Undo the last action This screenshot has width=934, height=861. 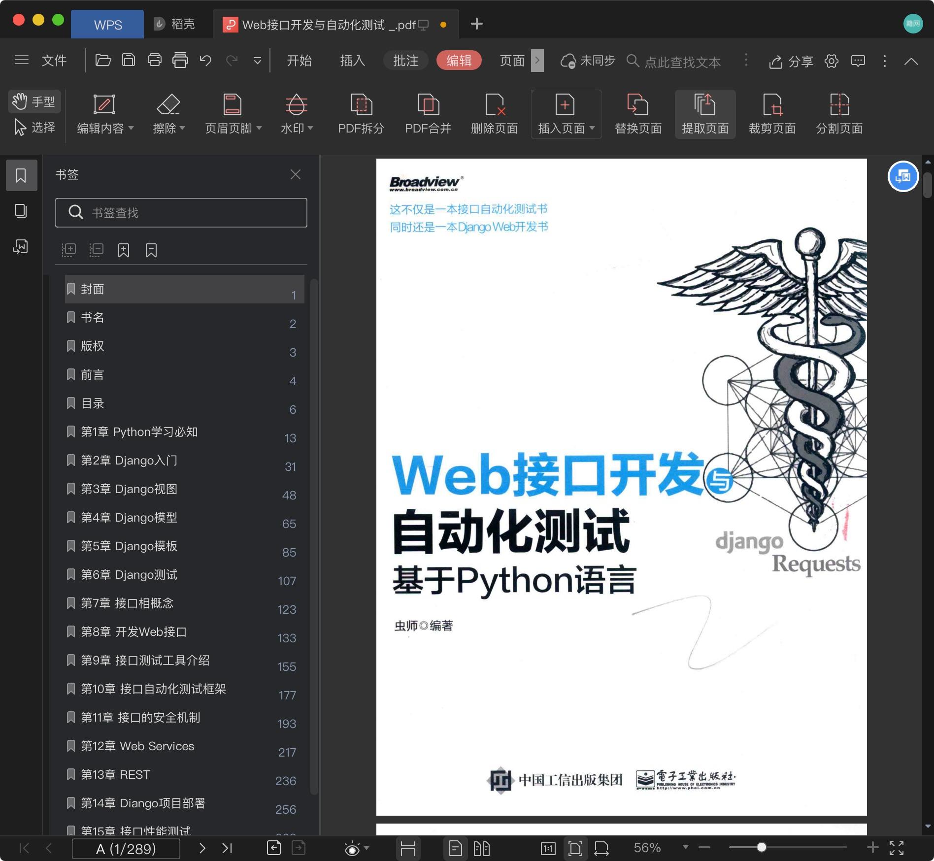tap(205, 60)
